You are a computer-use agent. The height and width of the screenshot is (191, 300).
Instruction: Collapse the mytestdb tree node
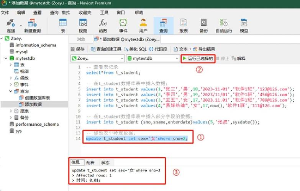click(x=6, y=58)
